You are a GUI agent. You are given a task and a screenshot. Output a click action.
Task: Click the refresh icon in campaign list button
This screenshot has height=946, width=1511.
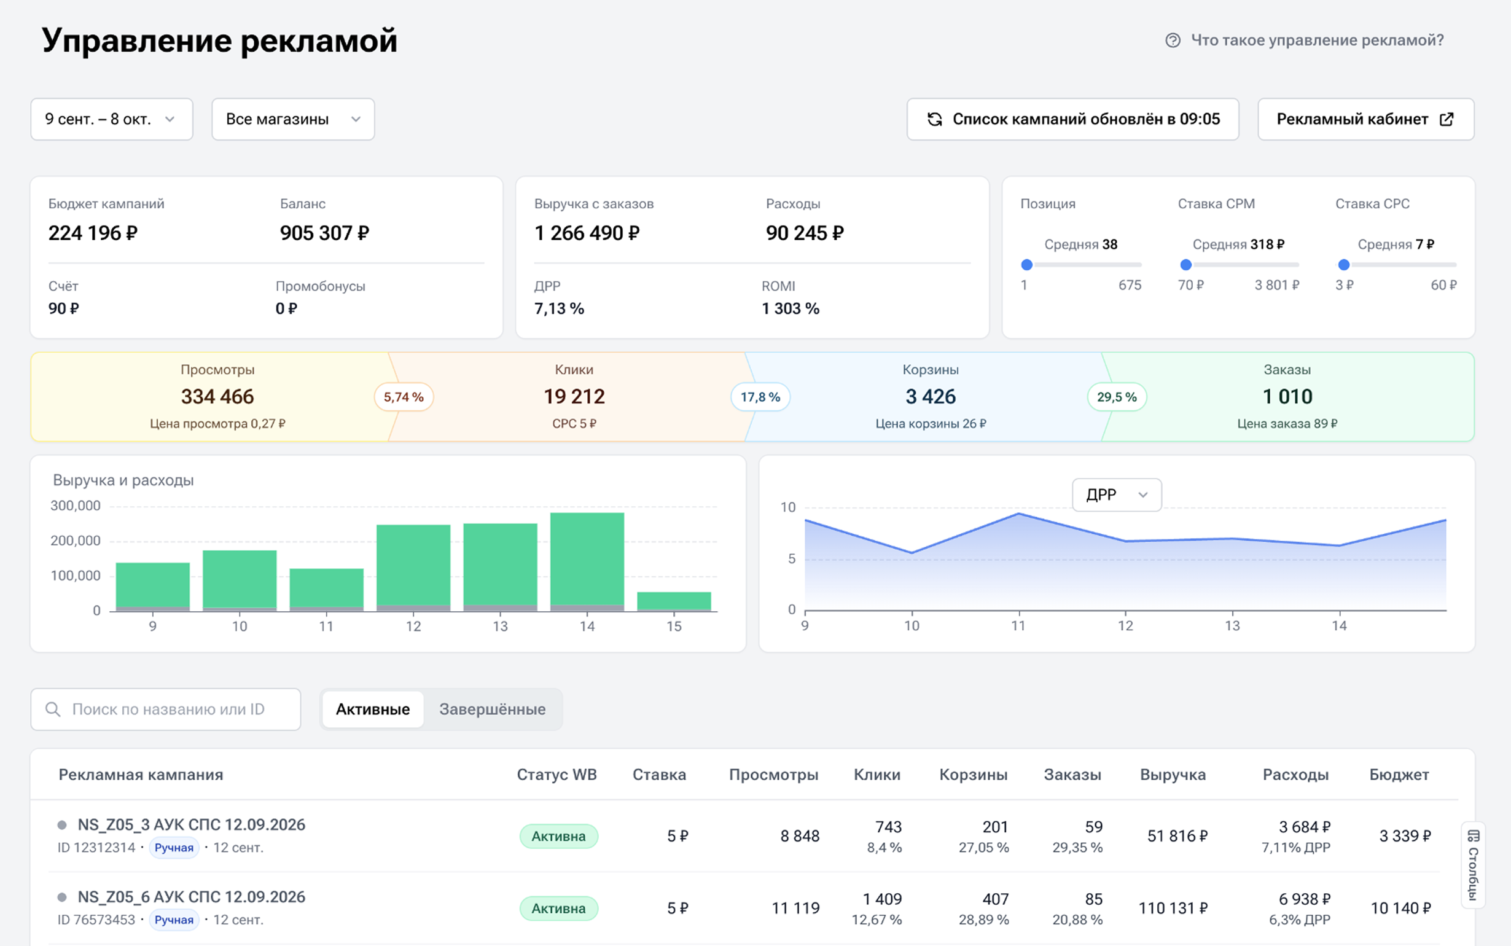tap(934, 120)
